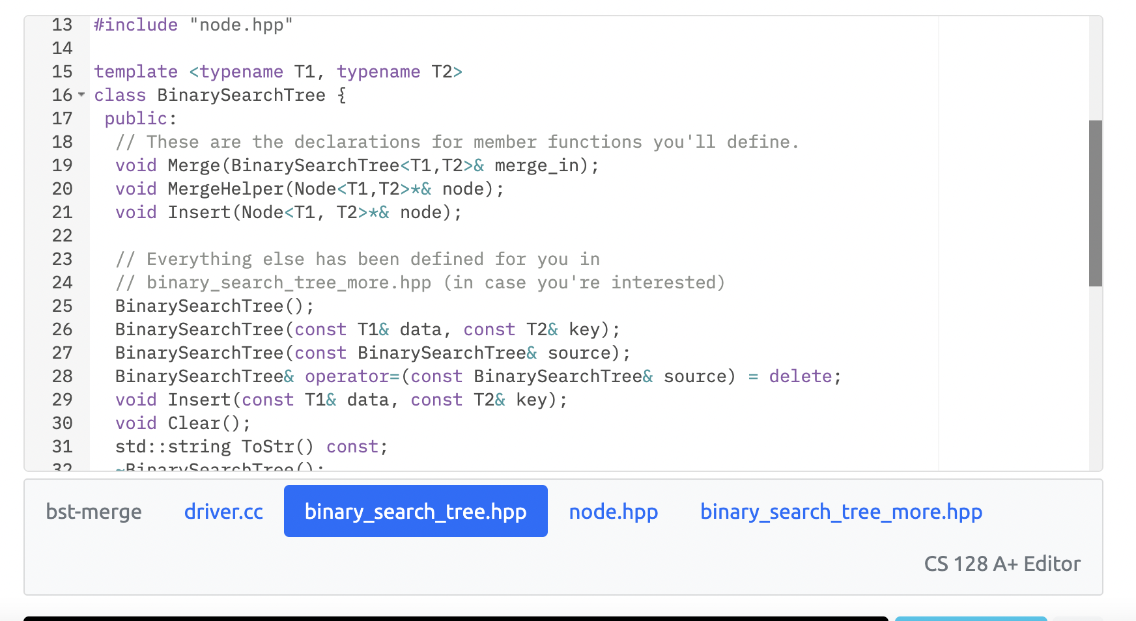The height and width of the screenshot is (621, 1136).
Task: Click the active binary_search_tree.hpp tab
Action: pos(416,512)
